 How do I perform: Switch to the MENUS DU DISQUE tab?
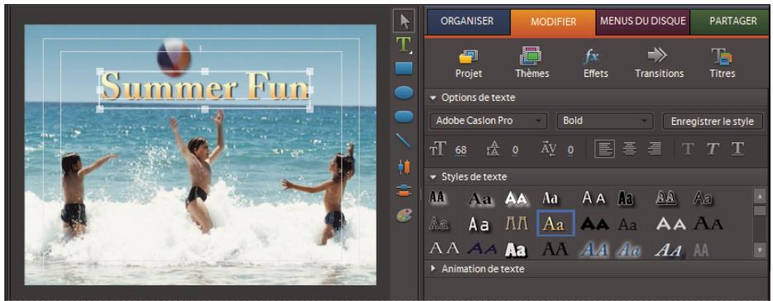click(643, 21)
